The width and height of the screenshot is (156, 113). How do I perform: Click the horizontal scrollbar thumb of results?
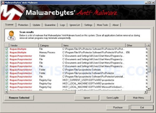[41, 92]
